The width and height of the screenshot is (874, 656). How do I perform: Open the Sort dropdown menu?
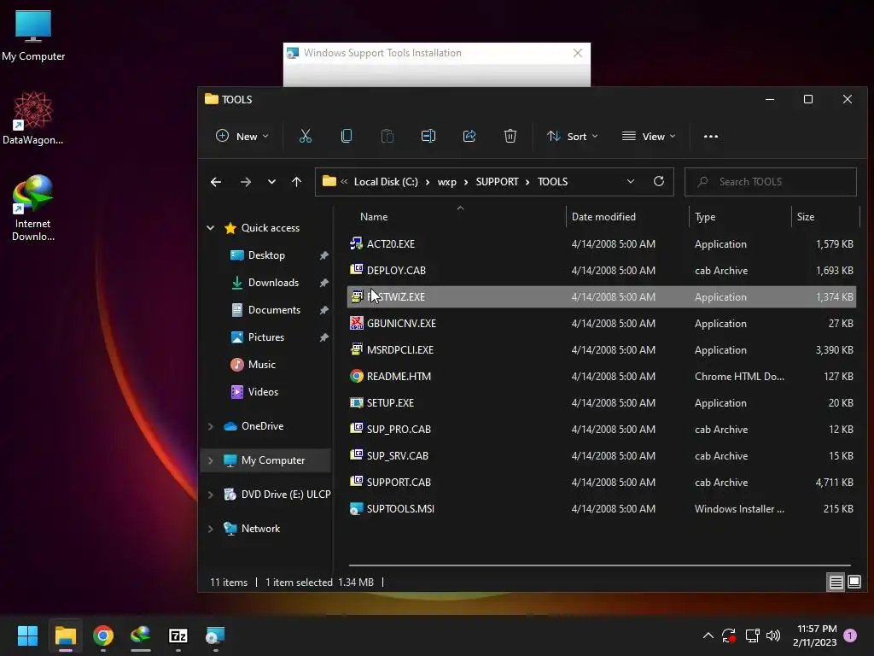pos(572,136)
